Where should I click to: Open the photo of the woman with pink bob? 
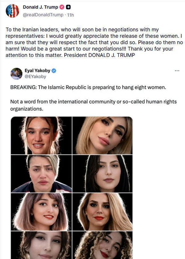[41, 212]
